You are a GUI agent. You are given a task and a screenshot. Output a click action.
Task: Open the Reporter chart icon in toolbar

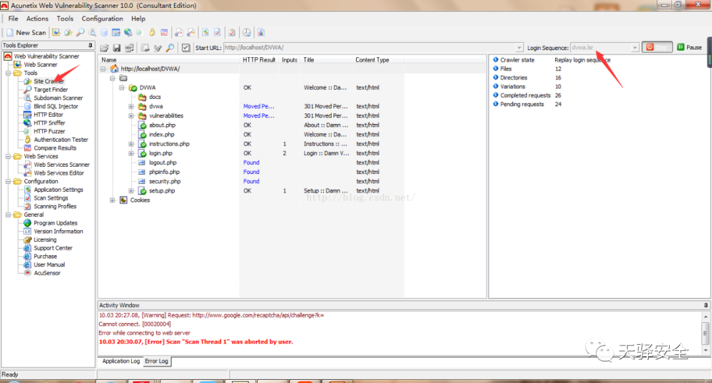pyautogui.click(x=261, y=33)
